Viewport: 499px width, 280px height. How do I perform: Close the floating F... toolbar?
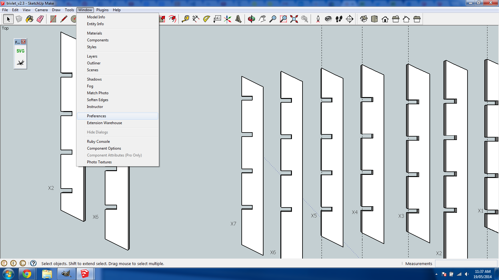tap(23, 42)
